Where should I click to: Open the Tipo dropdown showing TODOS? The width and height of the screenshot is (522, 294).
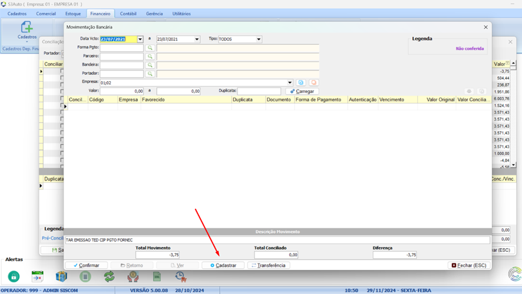258,39
